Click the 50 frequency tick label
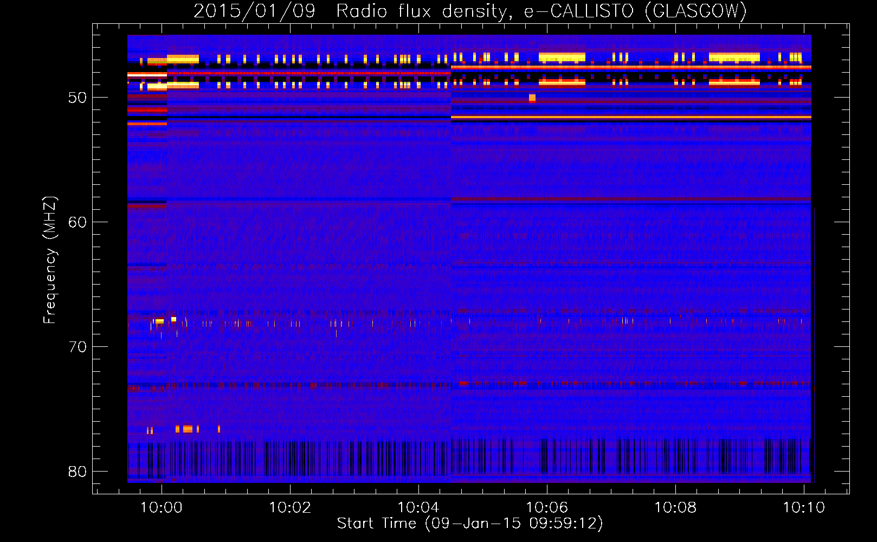This screenshot has width=877, height=542. tap(78, 98)
